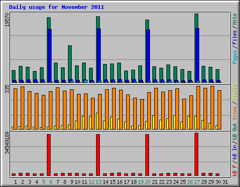Click day label 18 on the x-axis
This screenshot has width=240, height=187.
134,182
